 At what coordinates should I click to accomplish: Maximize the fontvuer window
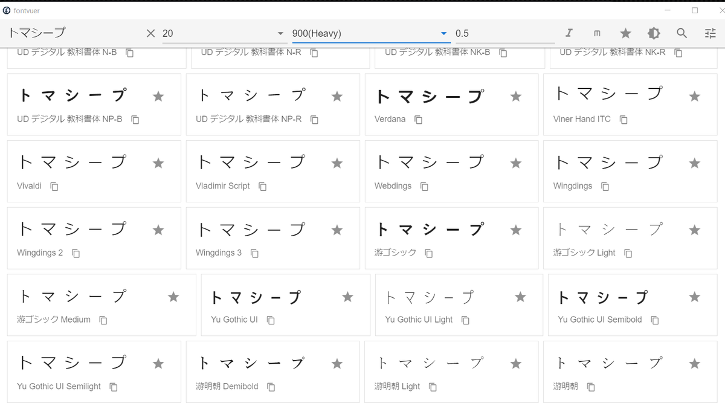(695, 10)
